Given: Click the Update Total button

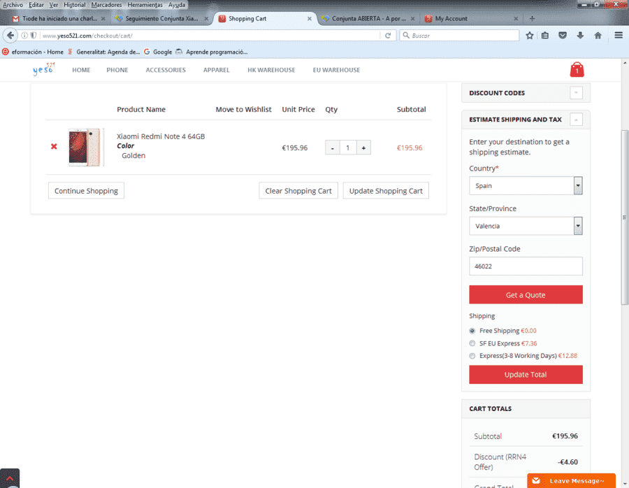Looking at the screenshot, I should tap(526, 374).
